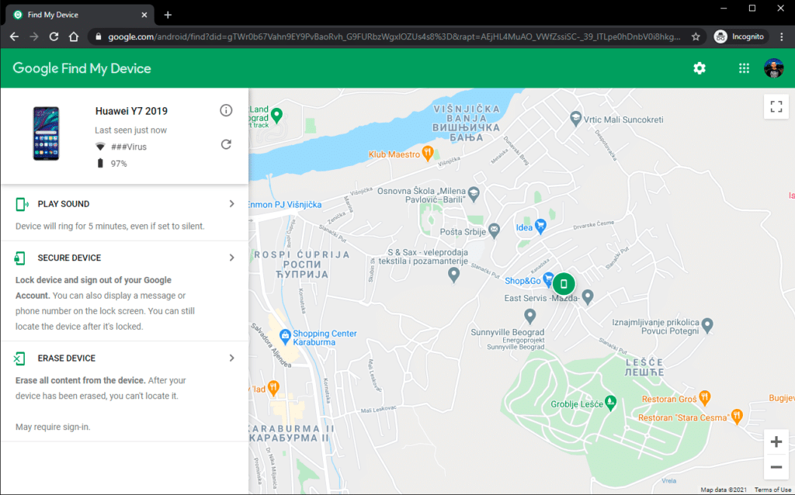Click the Google Find My Device title

point(82,68)
